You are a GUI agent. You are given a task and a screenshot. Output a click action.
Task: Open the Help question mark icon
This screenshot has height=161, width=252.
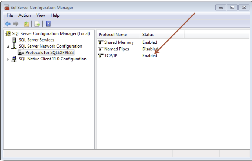point(48,24)
